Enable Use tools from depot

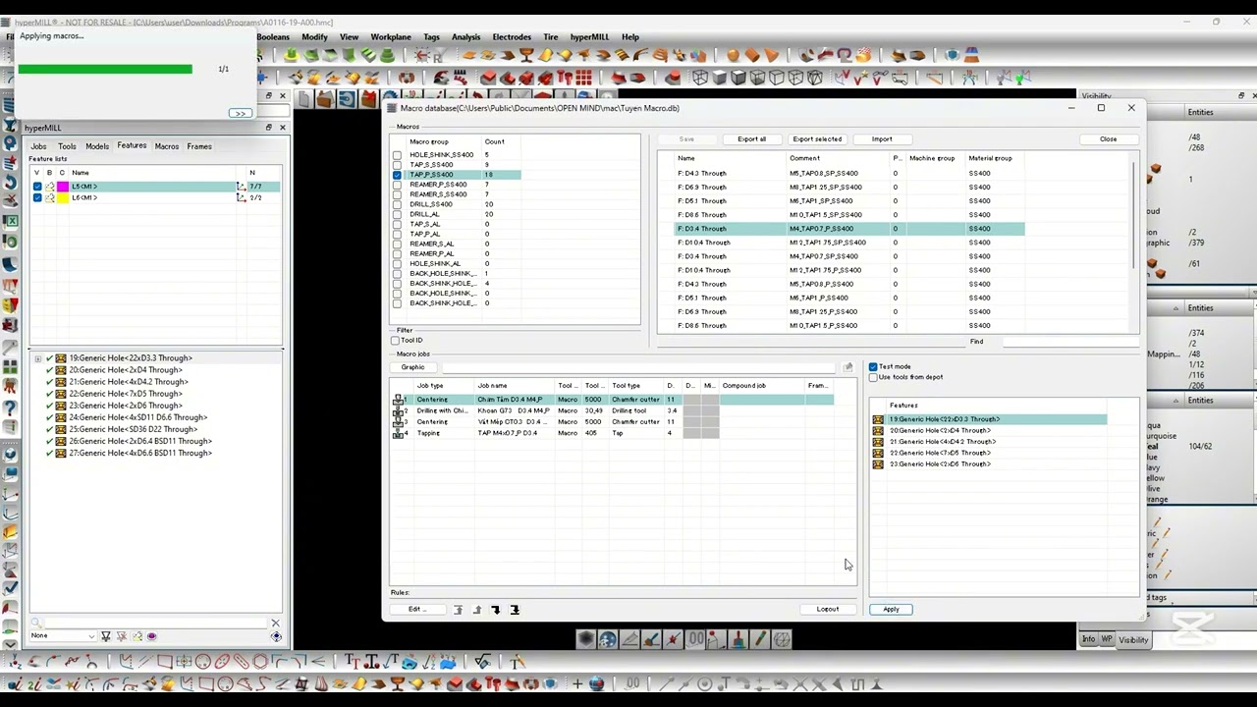point(873,377)
